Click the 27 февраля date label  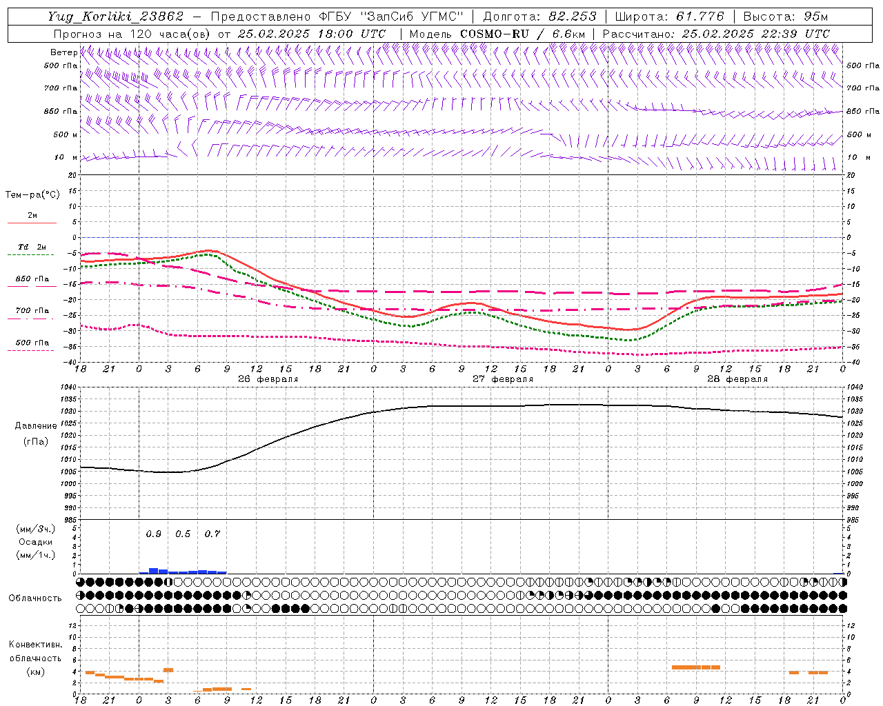(503, 379)
